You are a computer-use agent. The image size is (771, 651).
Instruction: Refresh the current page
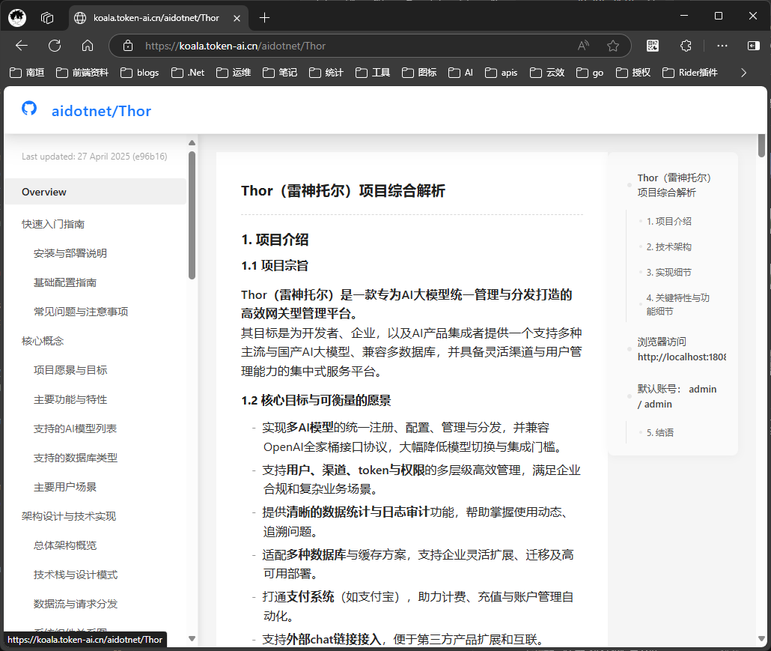coord(54,45)
